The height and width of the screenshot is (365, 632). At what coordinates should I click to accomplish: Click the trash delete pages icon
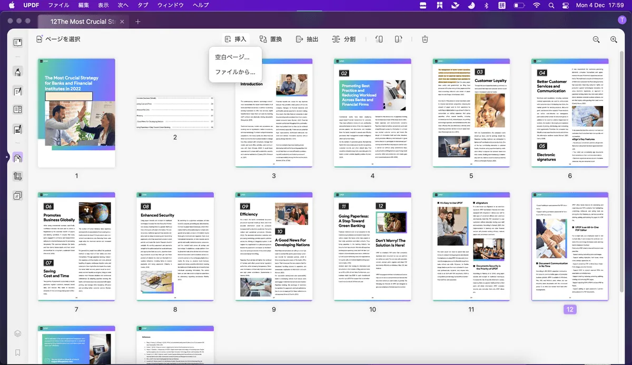point(425,39)
